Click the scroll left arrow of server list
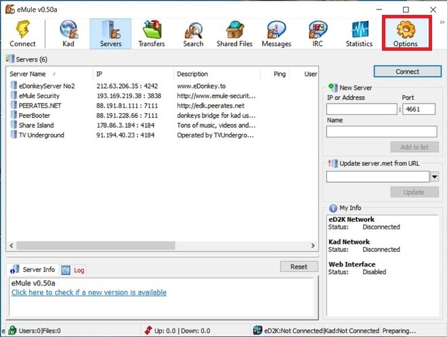 (x=12, y=246)
